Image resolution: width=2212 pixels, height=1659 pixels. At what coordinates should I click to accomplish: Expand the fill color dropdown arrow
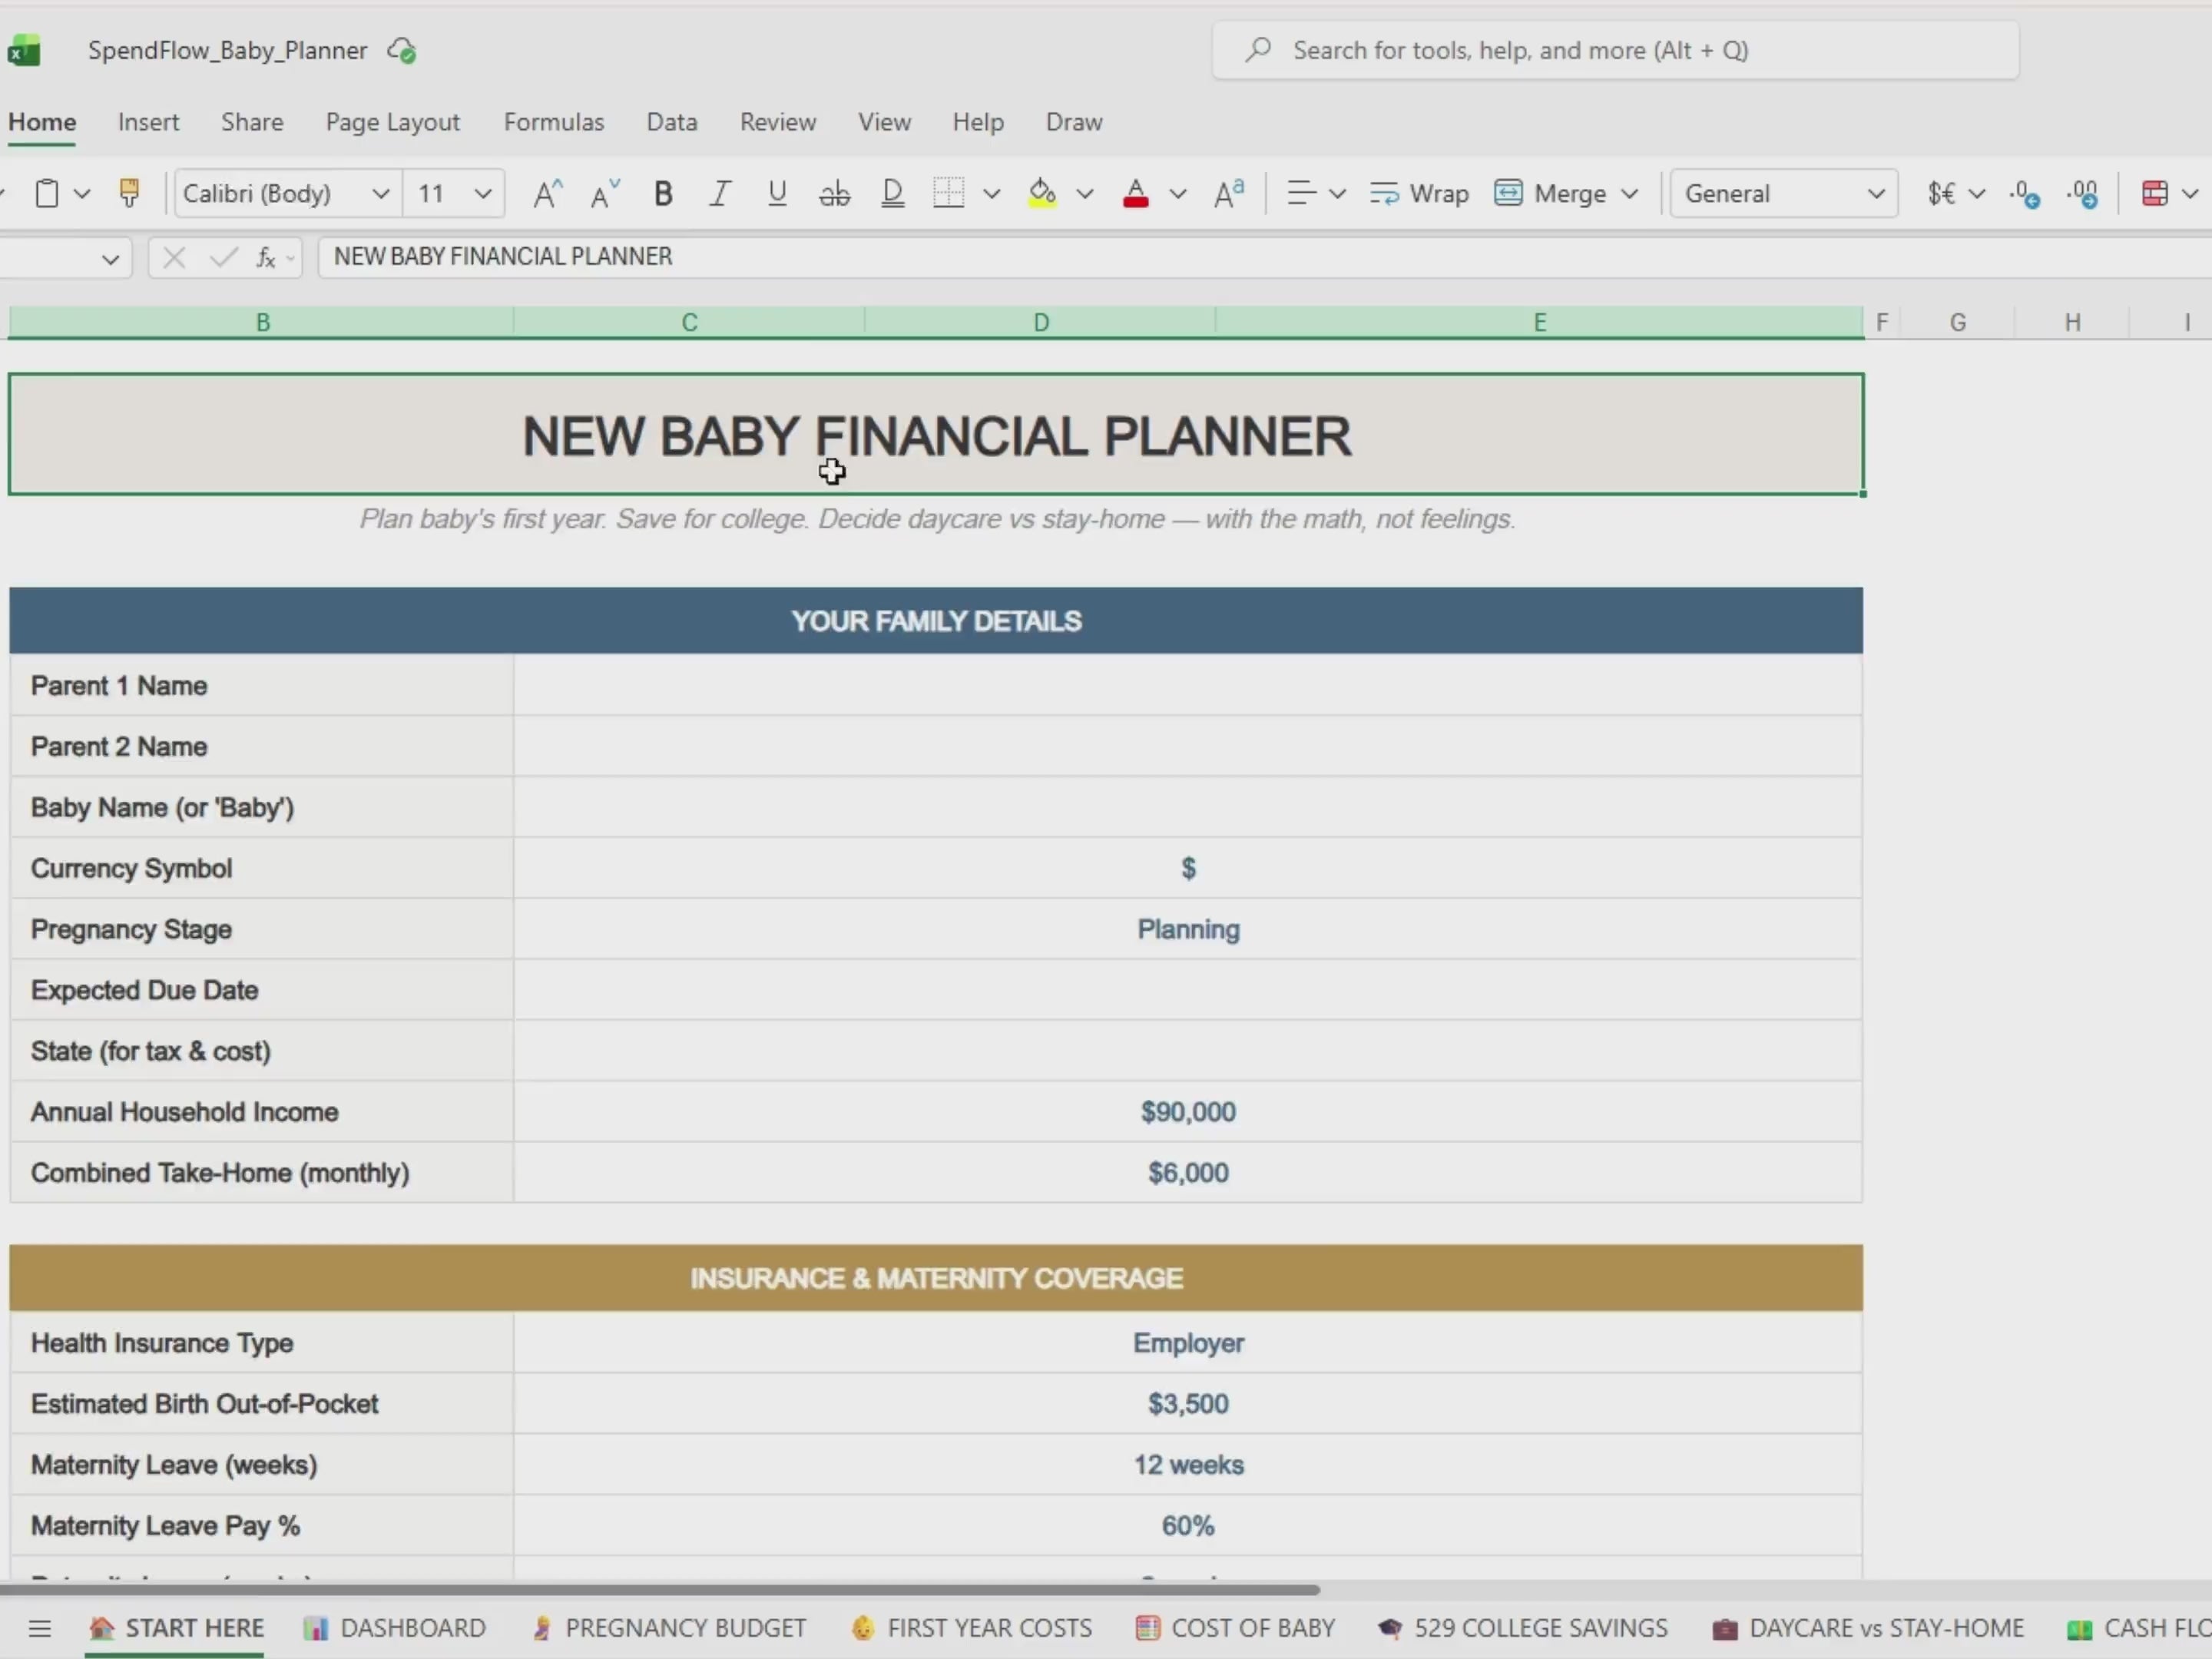(x=1085, y=193)
